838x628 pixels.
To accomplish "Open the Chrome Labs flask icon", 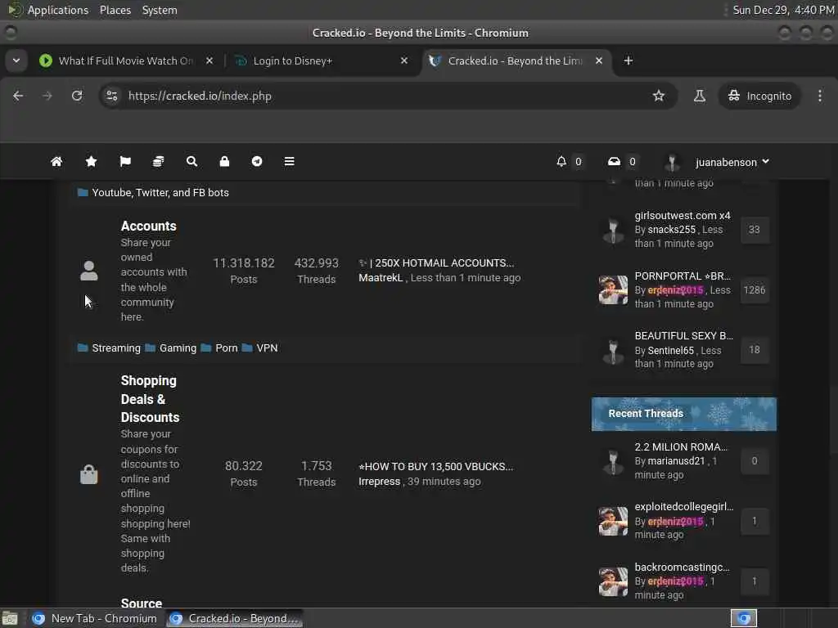I will pyautogui.click(x=699, y=96).
